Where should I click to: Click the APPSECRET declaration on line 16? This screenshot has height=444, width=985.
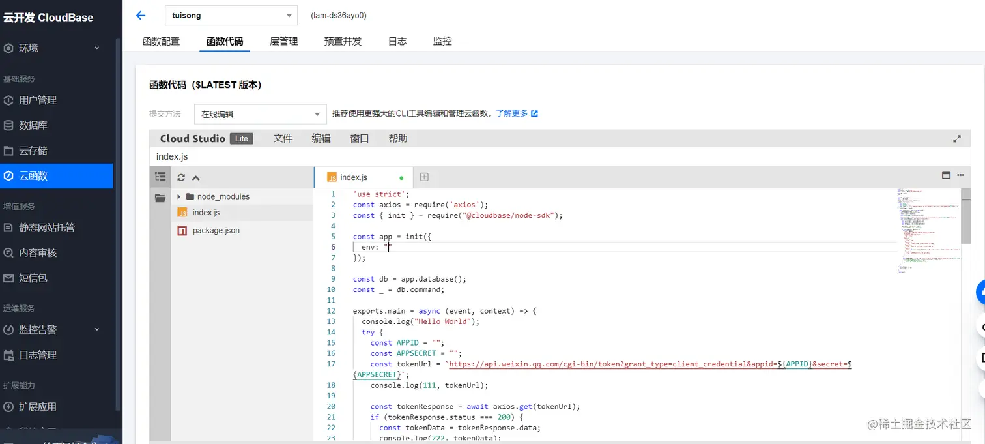tap(416, 353)
